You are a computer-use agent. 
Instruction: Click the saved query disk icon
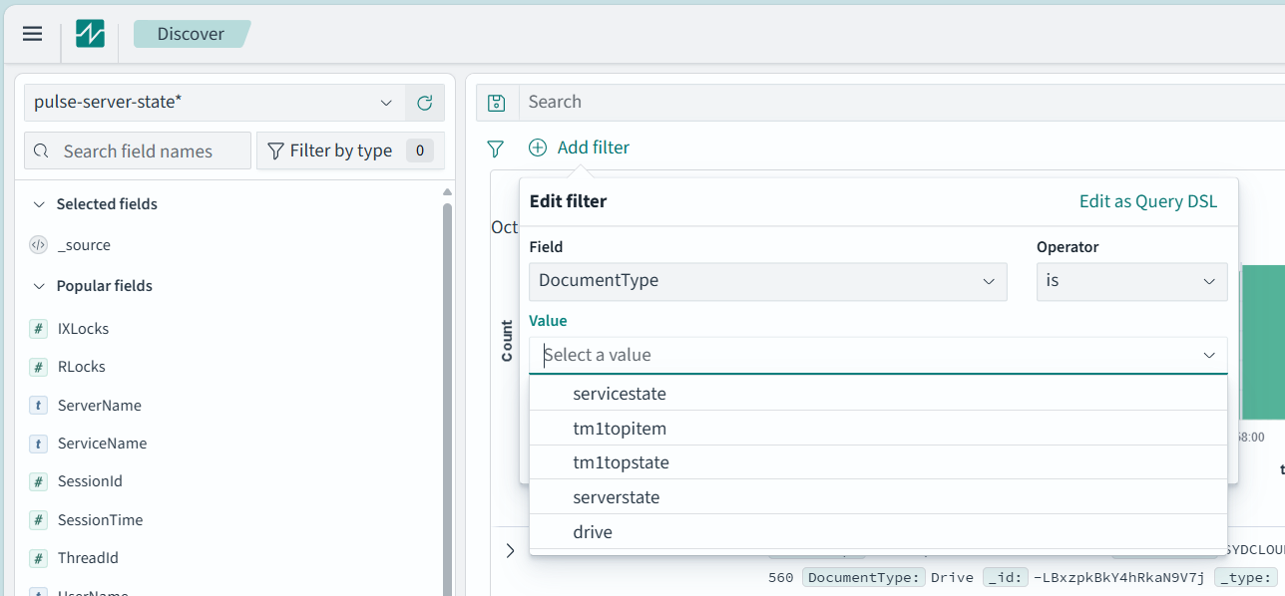coord(496,102)
